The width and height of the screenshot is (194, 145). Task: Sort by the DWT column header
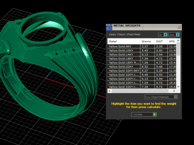point(161,41)
